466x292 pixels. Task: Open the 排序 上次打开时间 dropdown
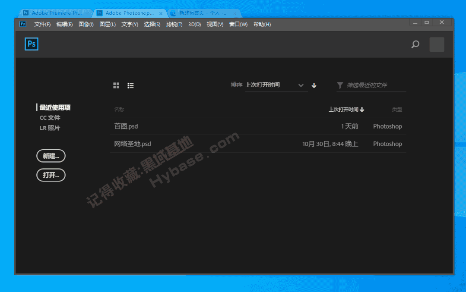coord(276,85)
